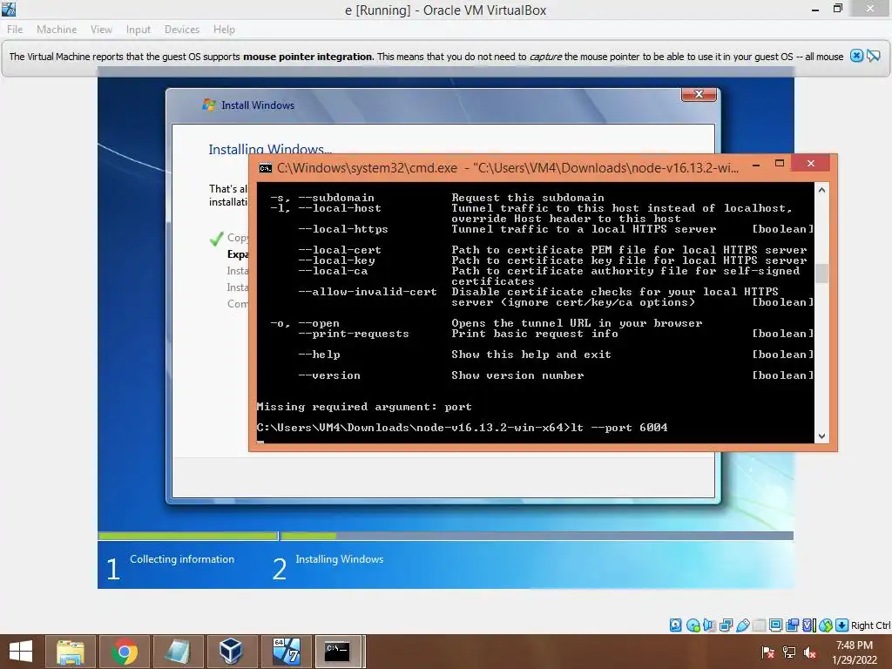Click the VirtualBox window title icon

(x=9, y=9)
